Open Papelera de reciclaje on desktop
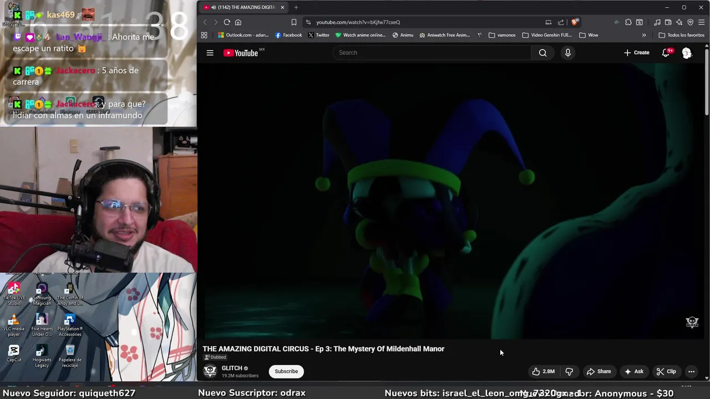 tap(70, 356)
